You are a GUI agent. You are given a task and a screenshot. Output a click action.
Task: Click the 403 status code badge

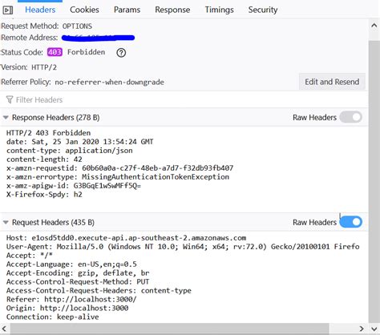click(55, 52)
